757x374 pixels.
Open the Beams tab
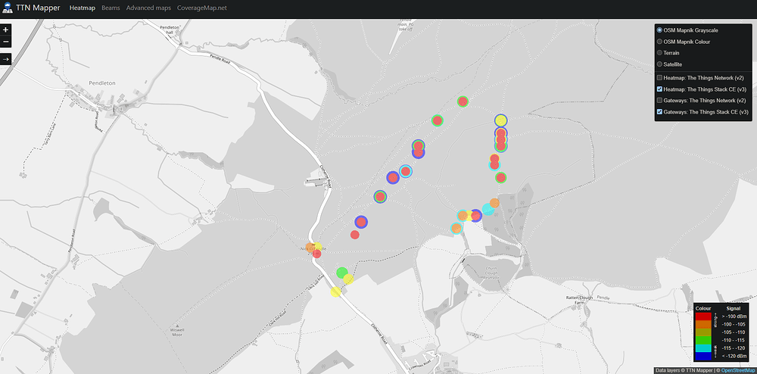pyautogui.click(x=111, y=8)
